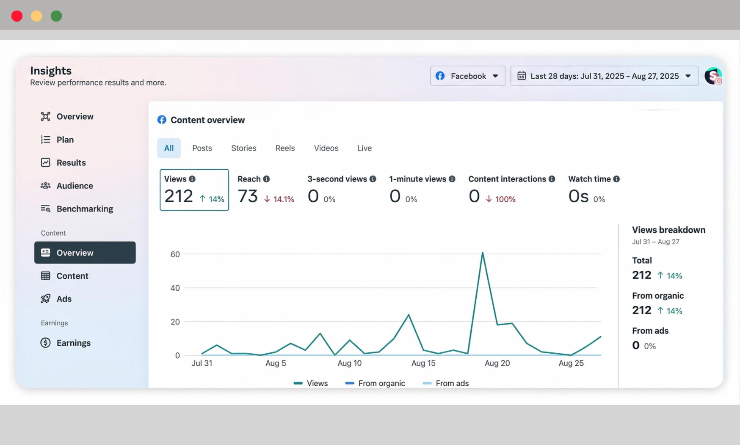740x445 pixels.
Task: Select the Views metric card
Action: [194, 190]
